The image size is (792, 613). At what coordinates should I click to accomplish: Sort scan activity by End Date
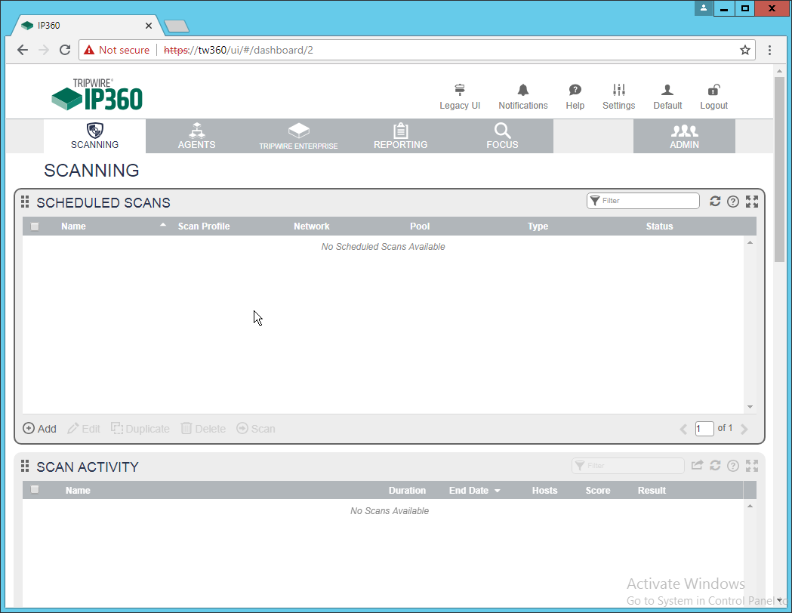click(x=469, y=491)
